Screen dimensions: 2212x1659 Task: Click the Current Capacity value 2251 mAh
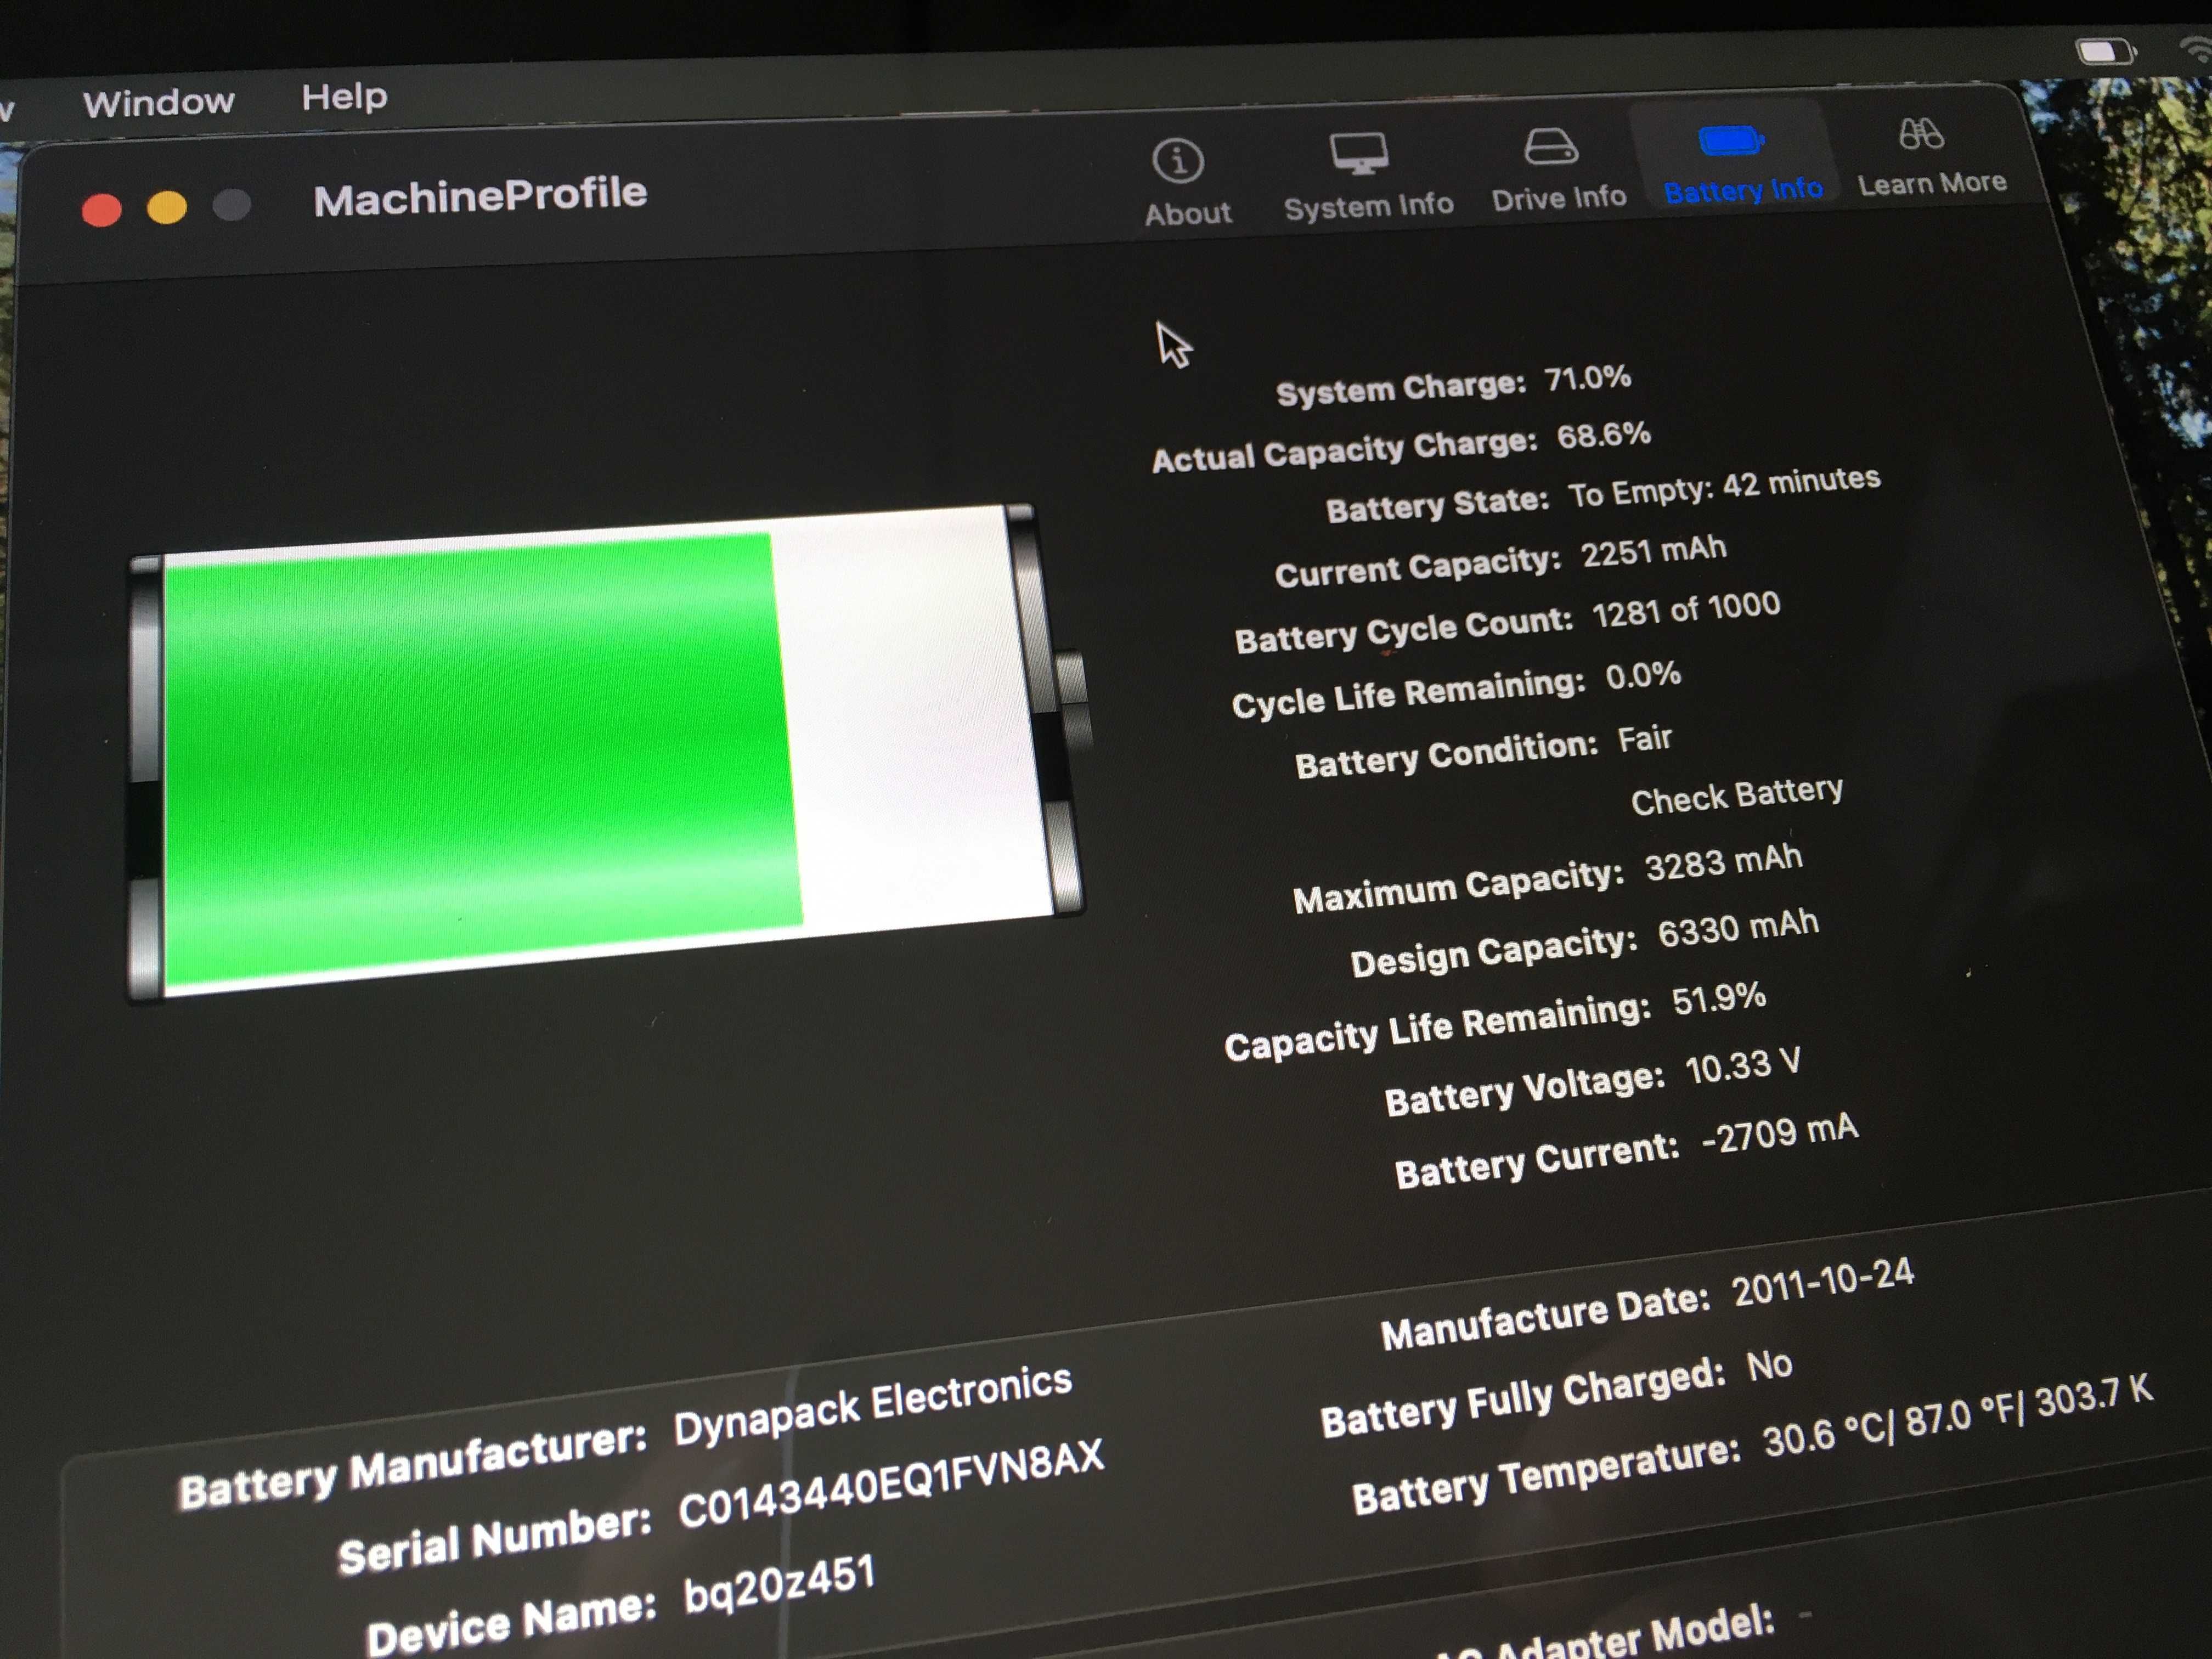[x=1653, y=551]
